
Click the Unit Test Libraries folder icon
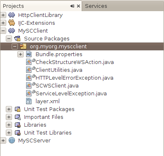pyautogui.click(x=18, y=133)
